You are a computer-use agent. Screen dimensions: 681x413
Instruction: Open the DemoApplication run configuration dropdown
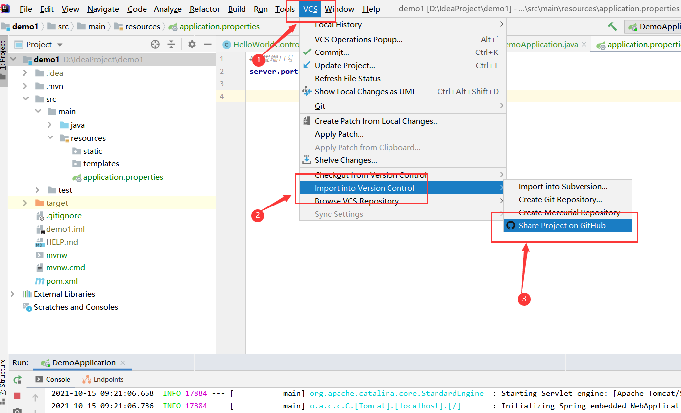click(653, 26)
